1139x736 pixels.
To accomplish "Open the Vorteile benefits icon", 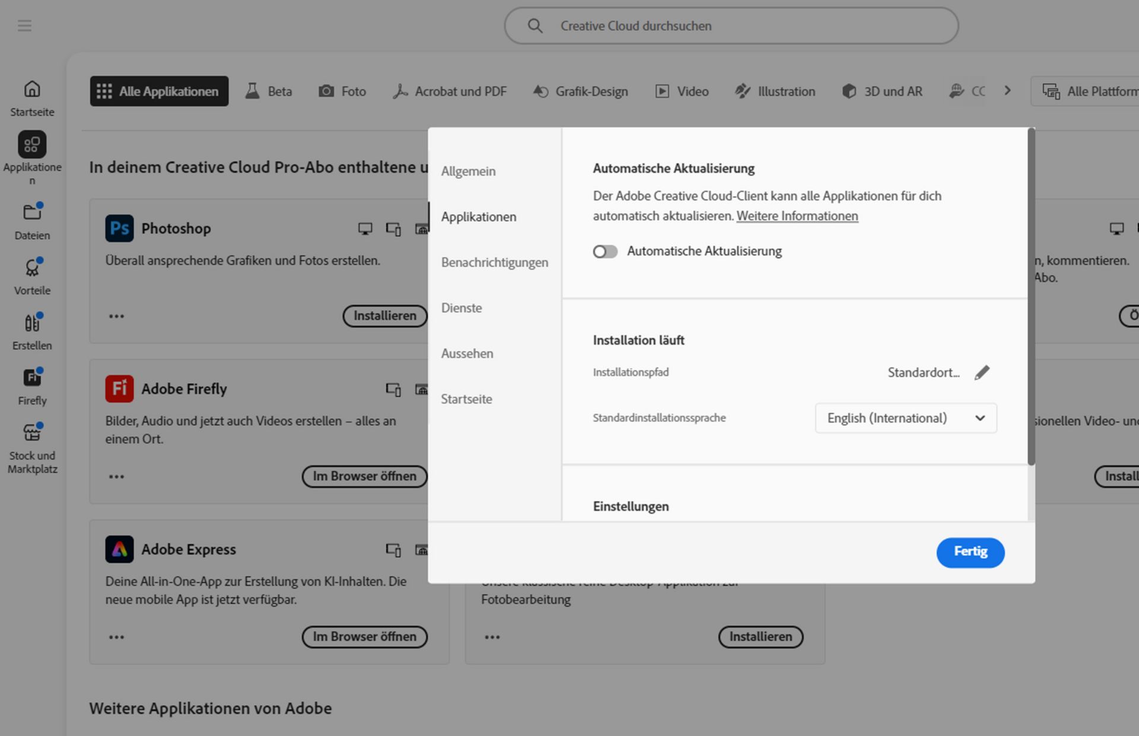I will [x=32, y=268].
